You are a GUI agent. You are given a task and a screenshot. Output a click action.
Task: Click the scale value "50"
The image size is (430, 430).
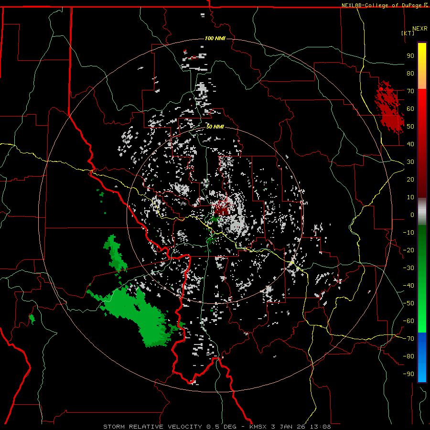[410, 127]
